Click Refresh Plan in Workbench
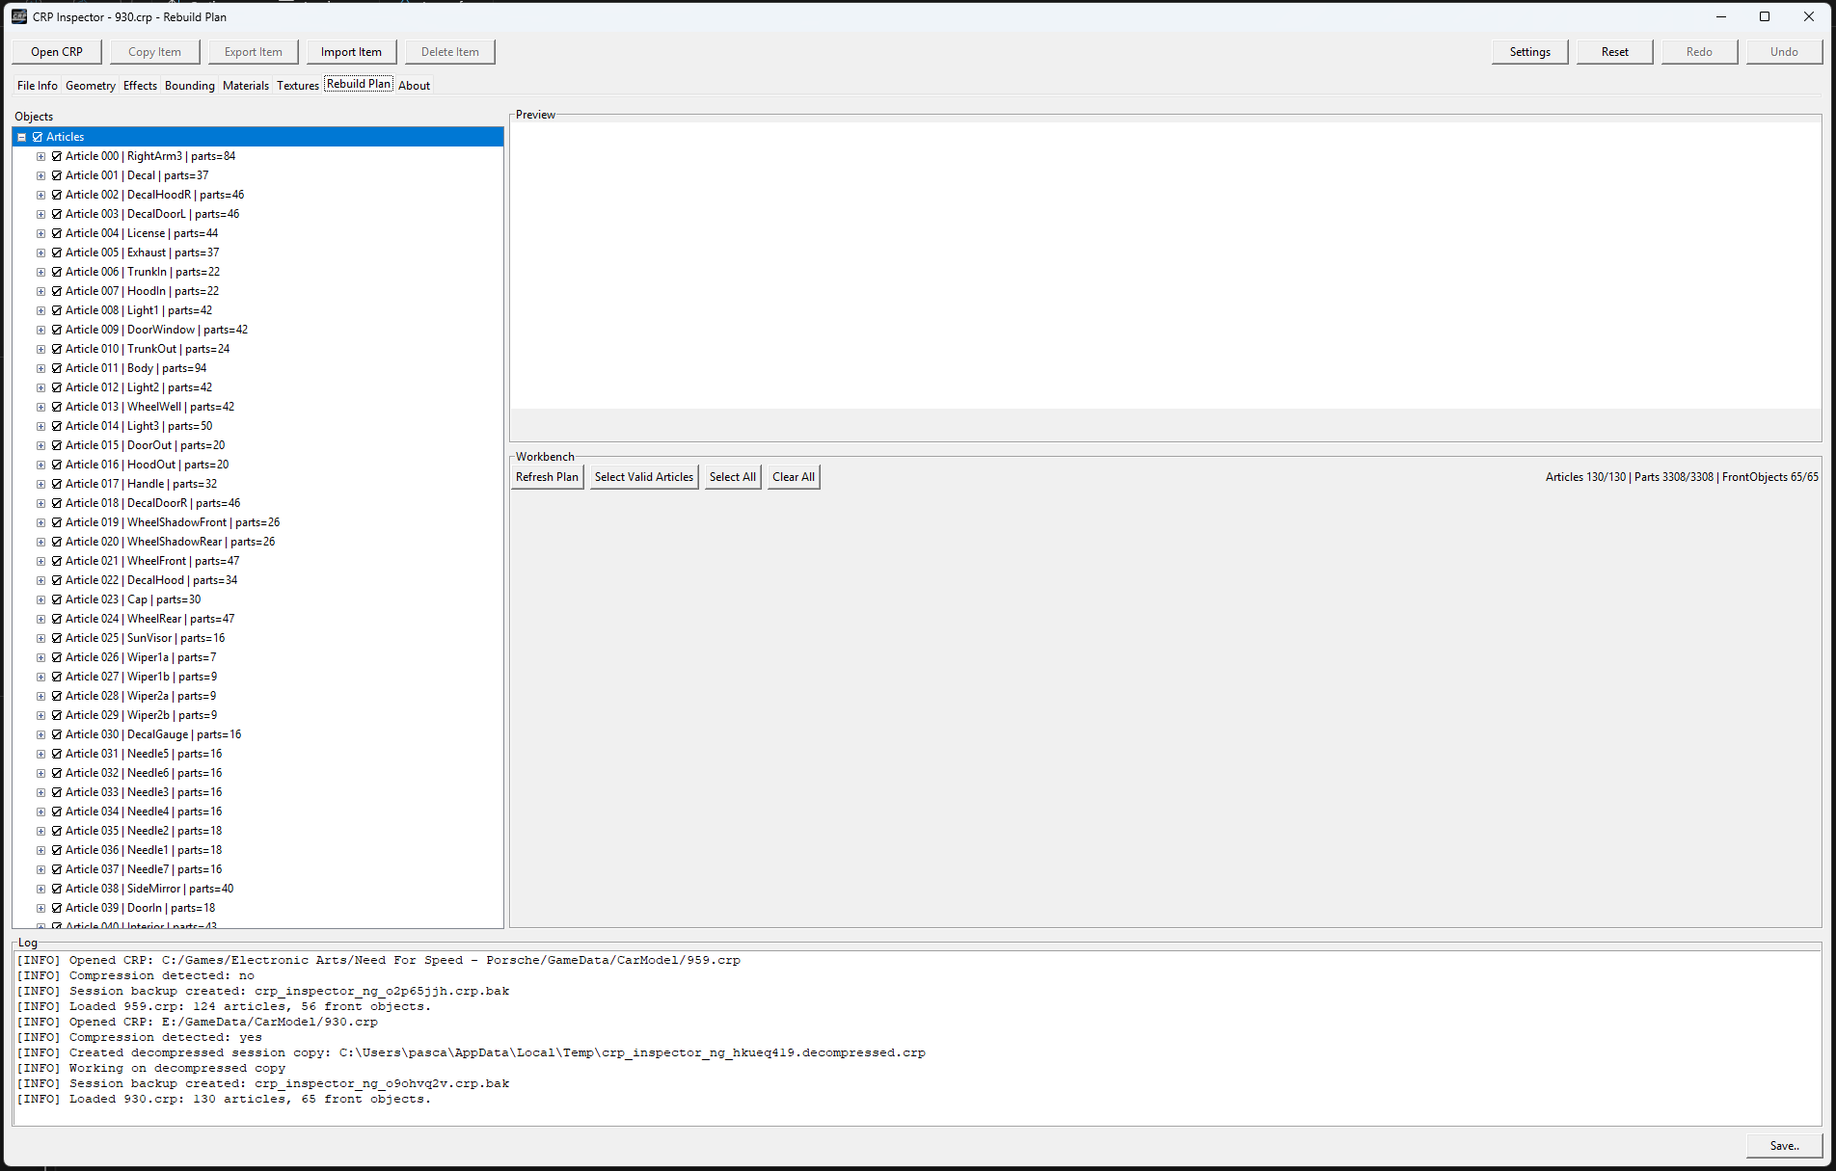 click(547, 477)
